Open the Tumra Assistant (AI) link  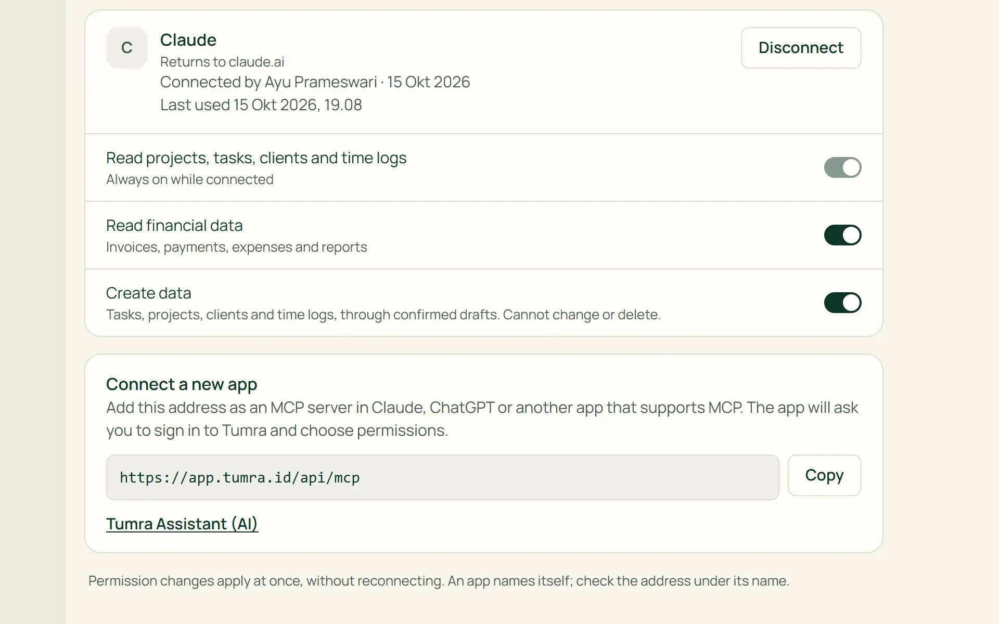[x=182, y=524]
